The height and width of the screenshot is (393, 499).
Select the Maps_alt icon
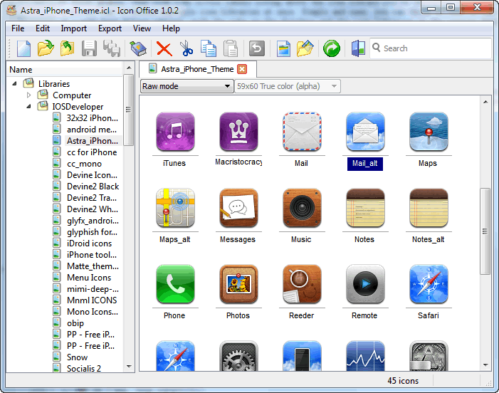click(x=175, y=207)
